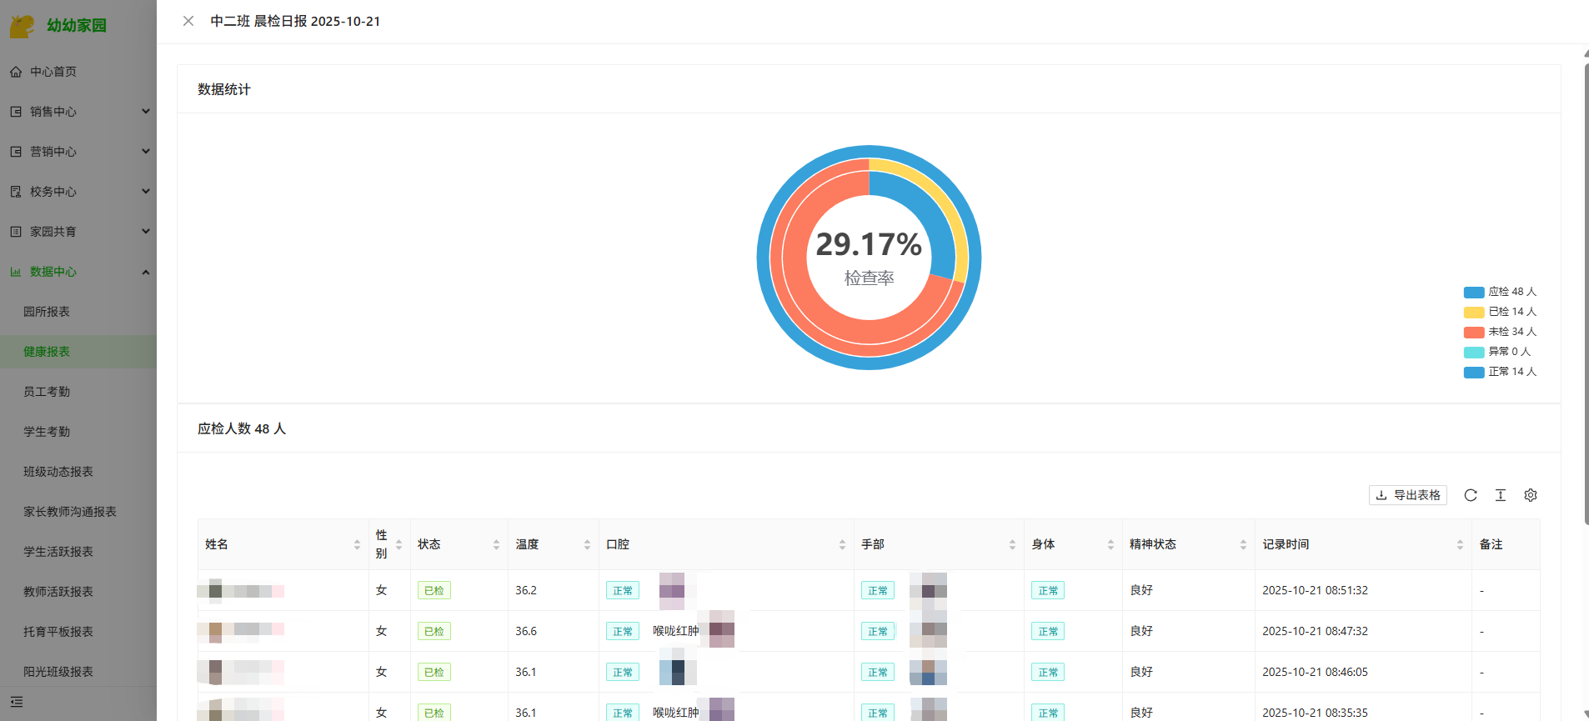Select 班级动态报表 in the sidebar
Image resolution: width=1589 pixels, height=721 pixels.
click(58, 472)
